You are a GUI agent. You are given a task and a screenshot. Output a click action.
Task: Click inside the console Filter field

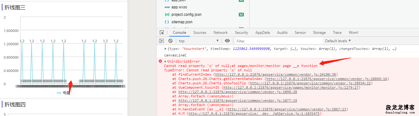[279, 41]
